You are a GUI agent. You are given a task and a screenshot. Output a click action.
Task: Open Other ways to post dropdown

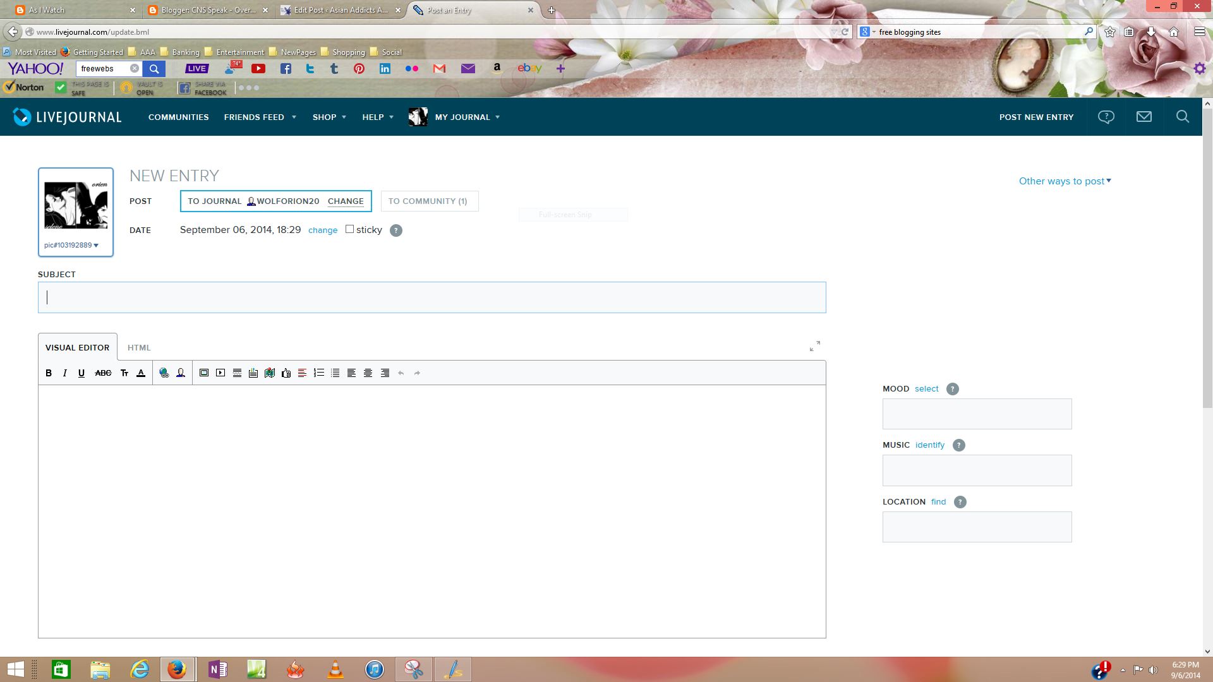click(1065, 181)
